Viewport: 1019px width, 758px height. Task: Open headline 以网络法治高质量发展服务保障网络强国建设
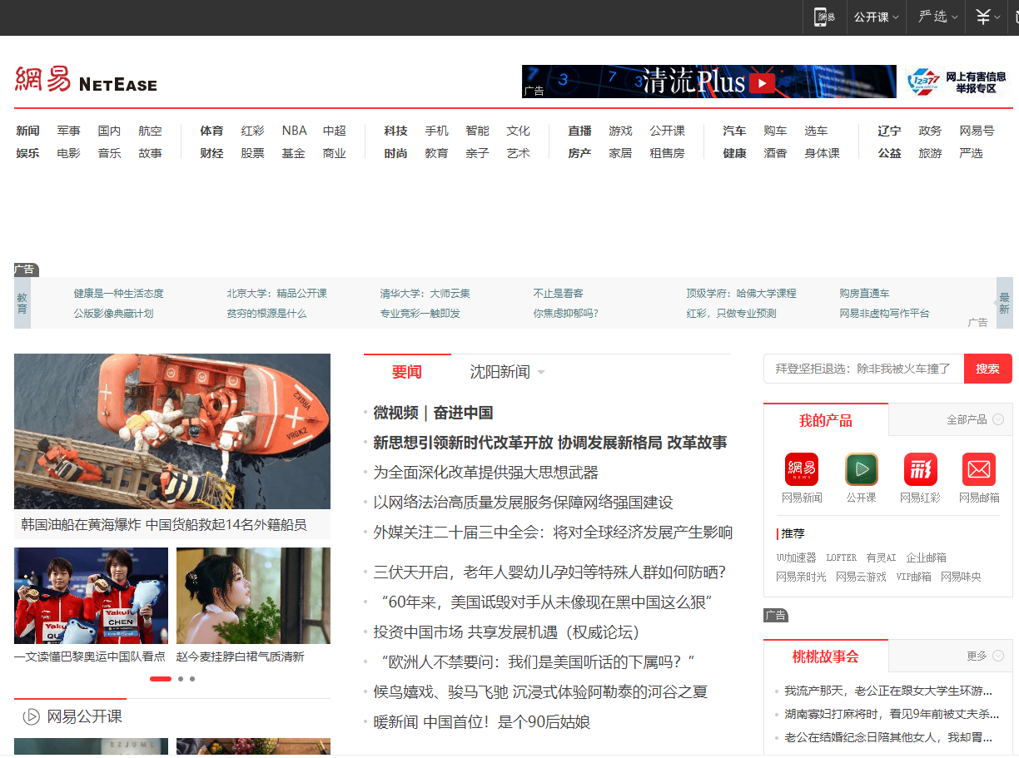pyautogui.click(x=523, y=503)
